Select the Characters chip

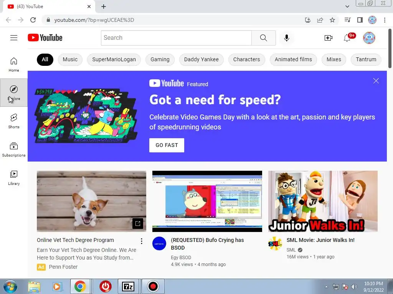(247, 59)
